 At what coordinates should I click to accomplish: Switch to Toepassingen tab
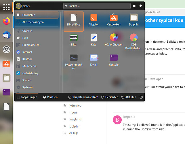(27, 97)
